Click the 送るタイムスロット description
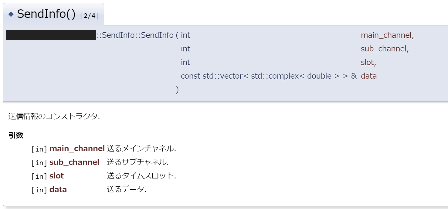Screen dimensions: 448x209 141,176
